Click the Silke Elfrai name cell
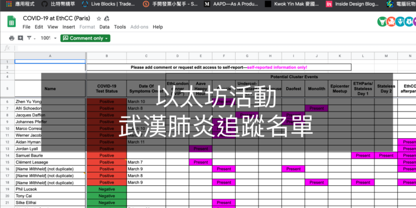 (50, 202)
